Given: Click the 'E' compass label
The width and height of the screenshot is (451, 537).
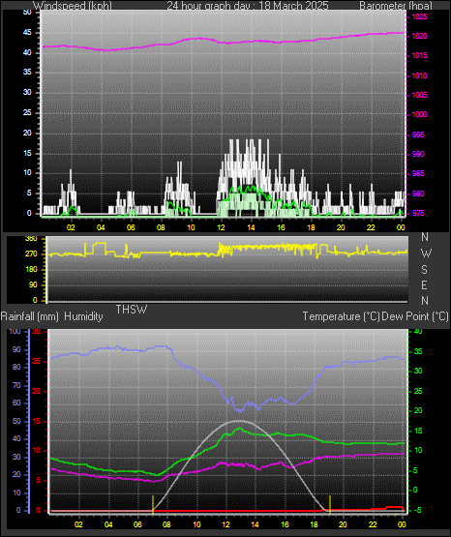Looking at the screenshot, I should click(424, 284).
